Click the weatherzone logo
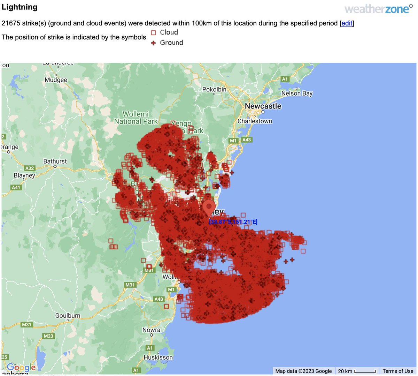Image resolution: width=418 pixels, height=376 pixels. coord(379,9)
